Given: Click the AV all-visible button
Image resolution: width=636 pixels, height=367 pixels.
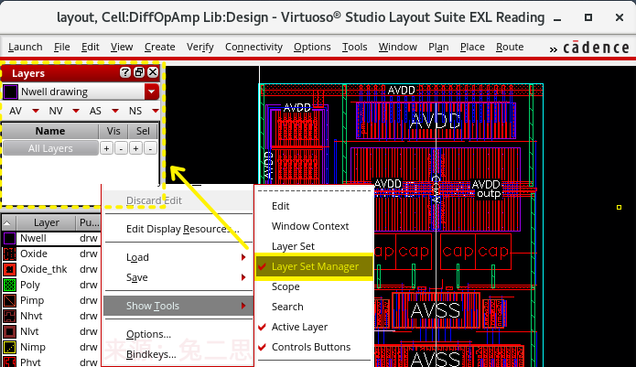Looking at the screenshot, I should pyautogui.click(x=16, y=111).
